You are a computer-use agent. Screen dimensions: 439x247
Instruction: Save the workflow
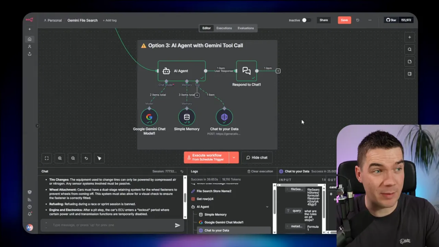click(x=344, y=20)
